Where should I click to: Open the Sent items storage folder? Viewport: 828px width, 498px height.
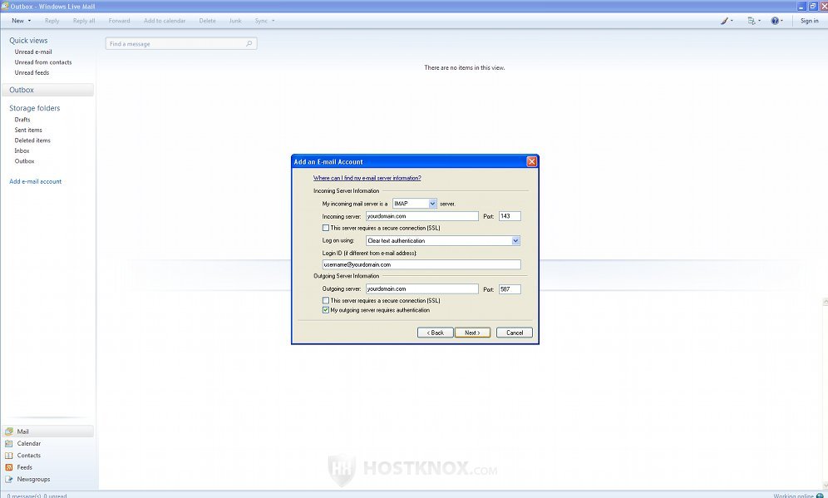coord(28,130)
